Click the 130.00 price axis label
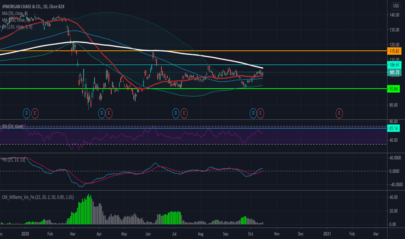This screenshot has height=239, width=405. pos(395,30)
